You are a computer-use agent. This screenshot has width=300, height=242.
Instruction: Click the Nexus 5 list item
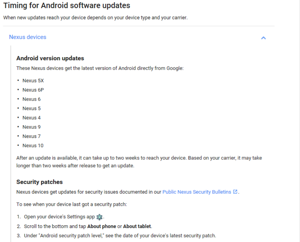[32, 108]
